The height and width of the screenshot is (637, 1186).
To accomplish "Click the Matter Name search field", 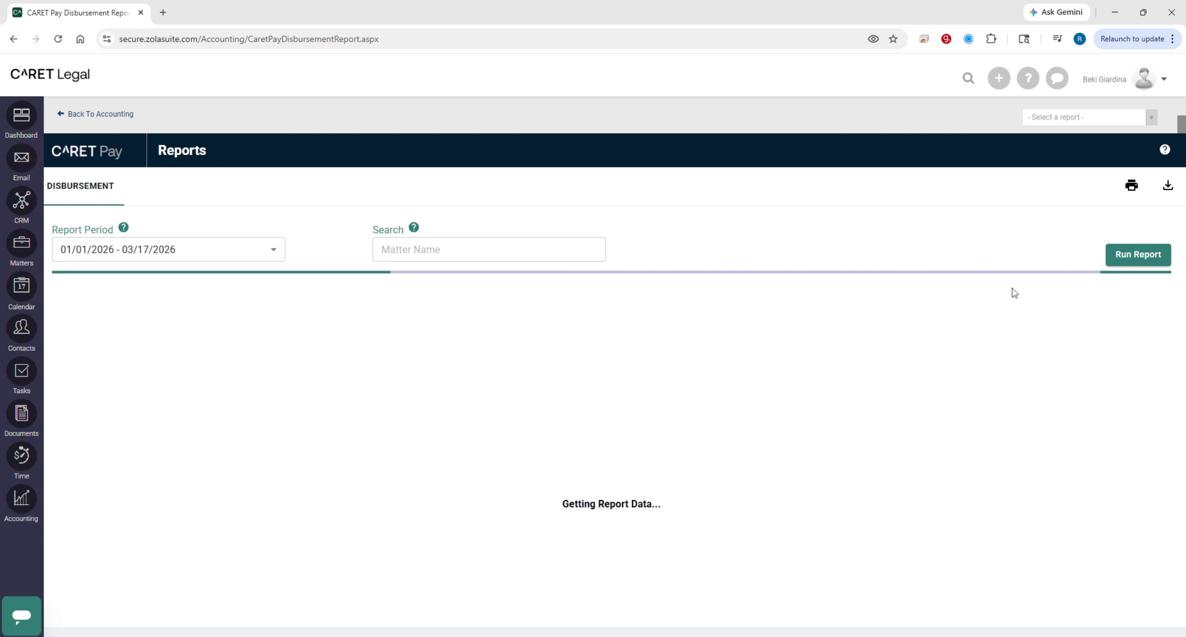I will 489,249.
